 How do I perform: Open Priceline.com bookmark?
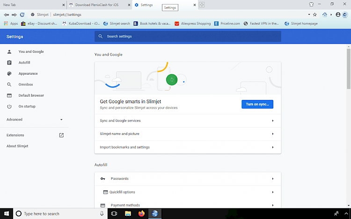click(x=227, y=23)
